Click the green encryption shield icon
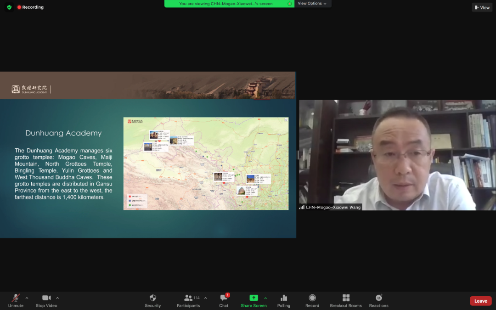Viewport: 496px width, 310px height. coord(9,7)
